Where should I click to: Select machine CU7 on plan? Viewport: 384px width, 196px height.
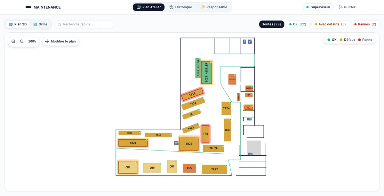(172, 167)
